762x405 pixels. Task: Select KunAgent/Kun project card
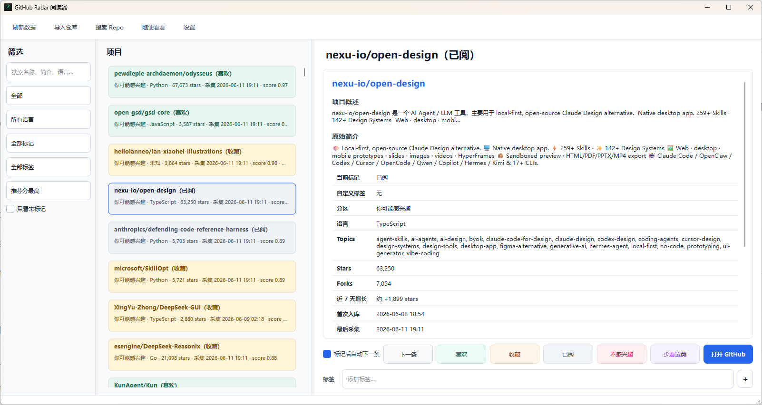coord(202,383)
